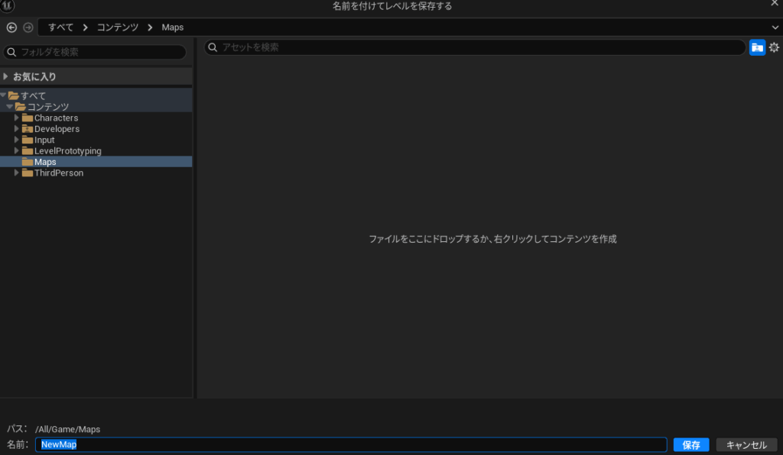Expand the ThirdPerson folder arrow
This screenshot has width=783, height=455.
(x=17, y=173)
